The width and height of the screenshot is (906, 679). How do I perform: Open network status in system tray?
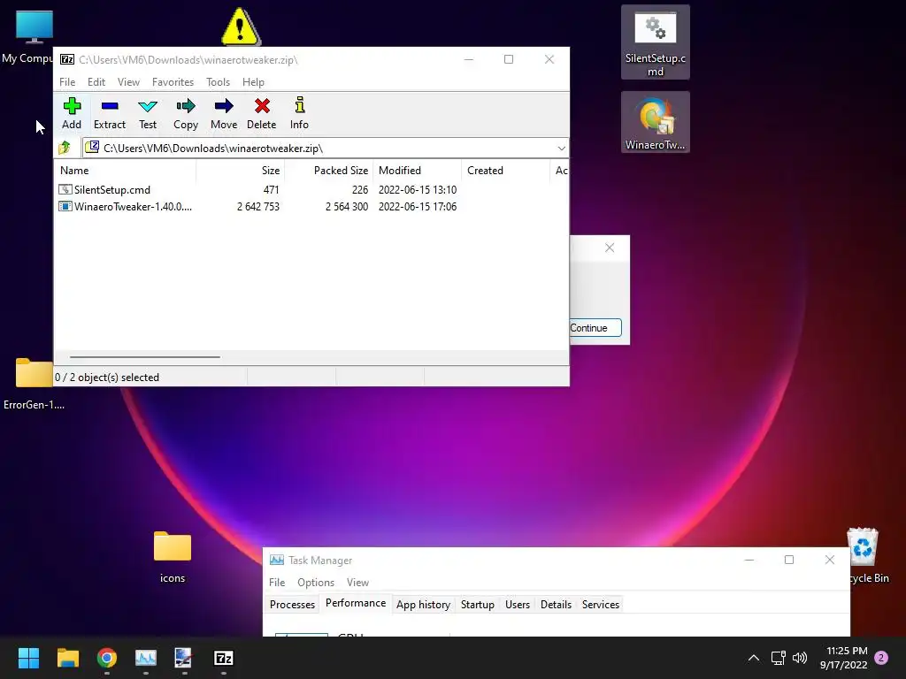click(x=778, y=658)
